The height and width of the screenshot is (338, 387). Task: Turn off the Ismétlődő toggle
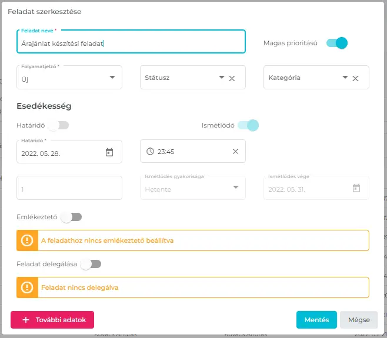[248, 125]
